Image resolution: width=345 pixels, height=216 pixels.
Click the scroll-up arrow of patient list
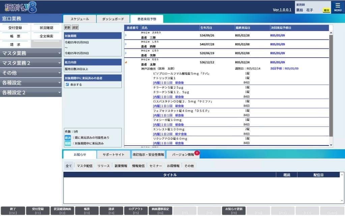(331, 33)
